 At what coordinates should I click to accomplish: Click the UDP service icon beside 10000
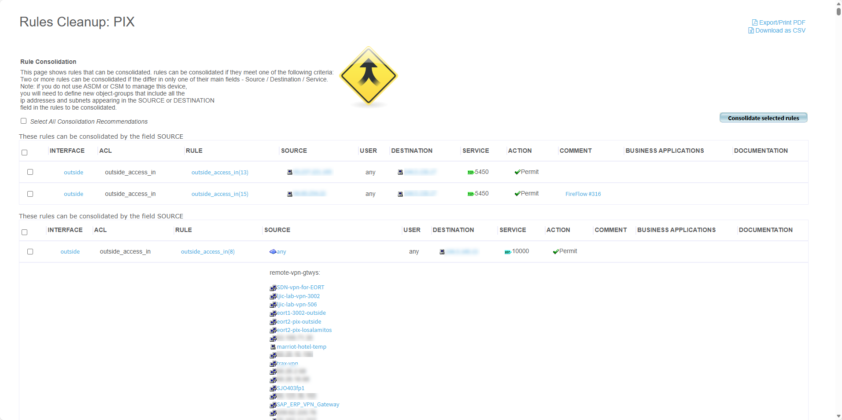pyautogui.click(x=507, y=252)
